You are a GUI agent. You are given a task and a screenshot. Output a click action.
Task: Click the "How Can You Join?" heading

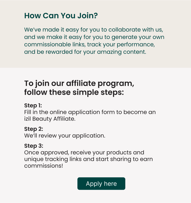click(61, 16)
